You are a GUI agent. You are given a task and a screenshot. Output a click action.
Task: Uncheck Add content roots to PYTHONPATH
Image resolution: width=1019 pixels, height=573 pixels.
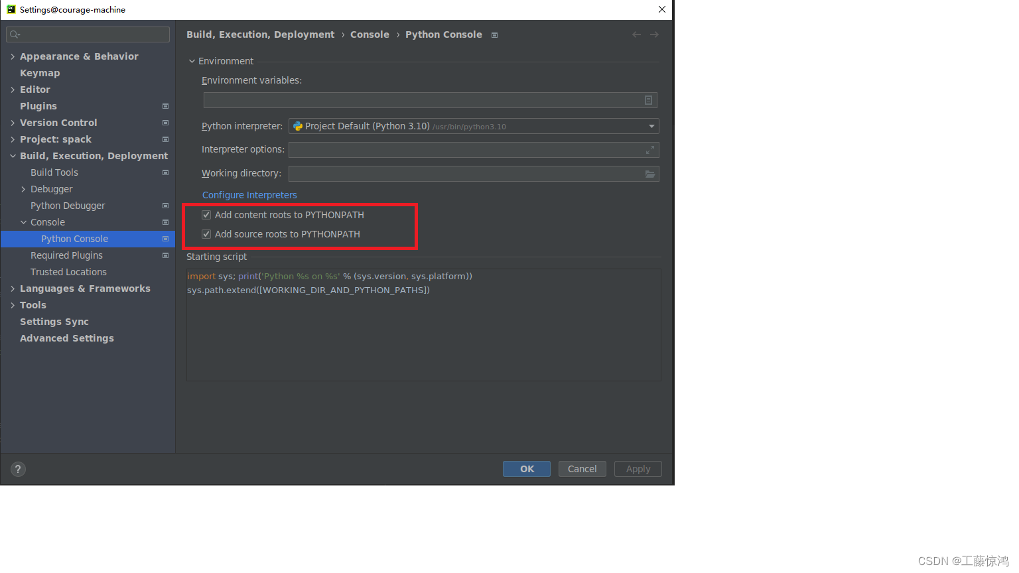coord(206,214)
